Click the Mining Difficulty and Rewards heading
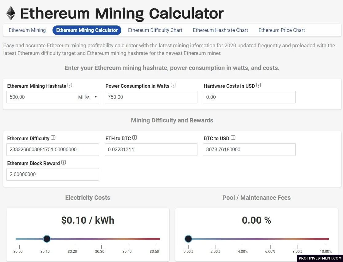Viewport: 343px width, 262px height. point(172,120)
